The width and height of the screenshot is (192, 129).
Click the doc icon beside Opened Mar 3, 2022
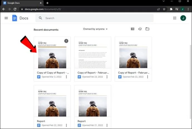click(x=39, y=77)
